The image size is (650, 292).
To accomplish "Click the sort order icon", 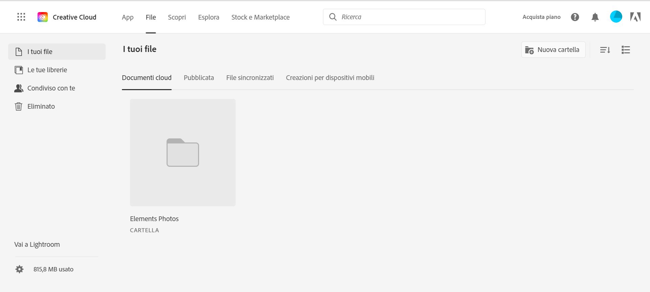I will 605,50.
